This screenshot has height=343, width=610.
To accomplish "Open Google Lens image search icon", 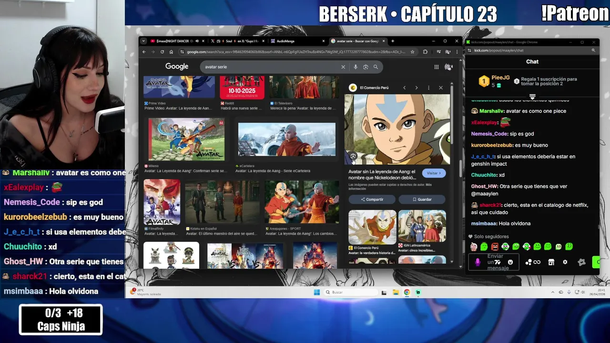I will tap(366, 67).
